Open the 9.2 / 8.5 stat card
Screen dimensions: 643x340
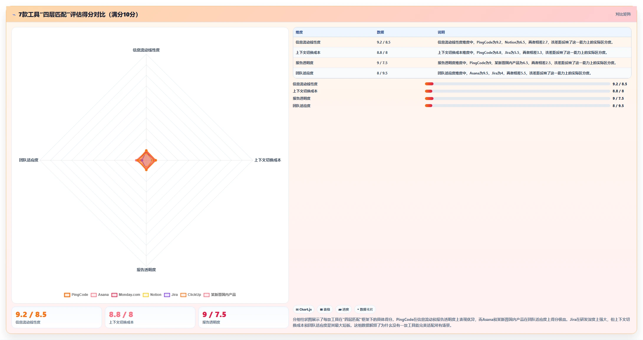click(57, 317)
